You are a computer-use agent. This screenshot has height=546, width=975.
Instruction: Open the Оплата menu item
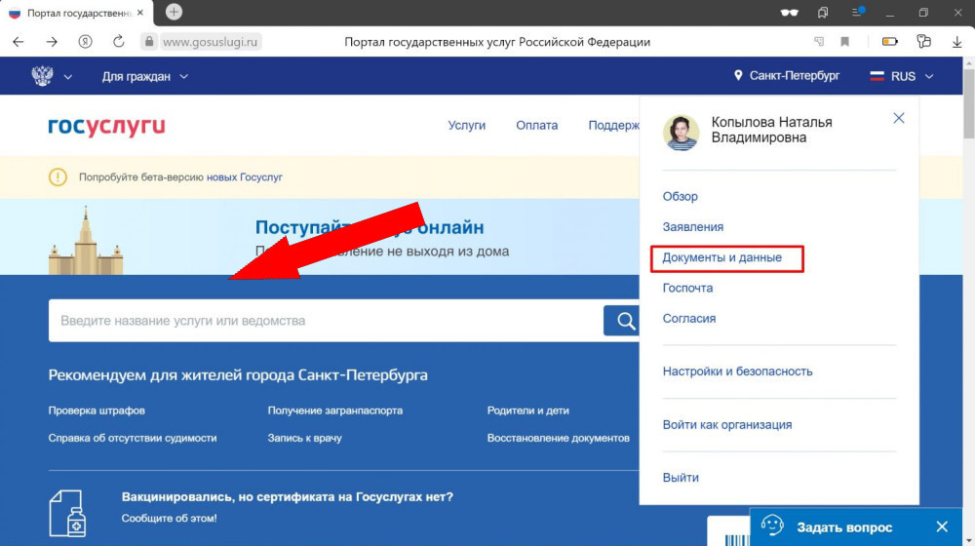tap(536, 126)
